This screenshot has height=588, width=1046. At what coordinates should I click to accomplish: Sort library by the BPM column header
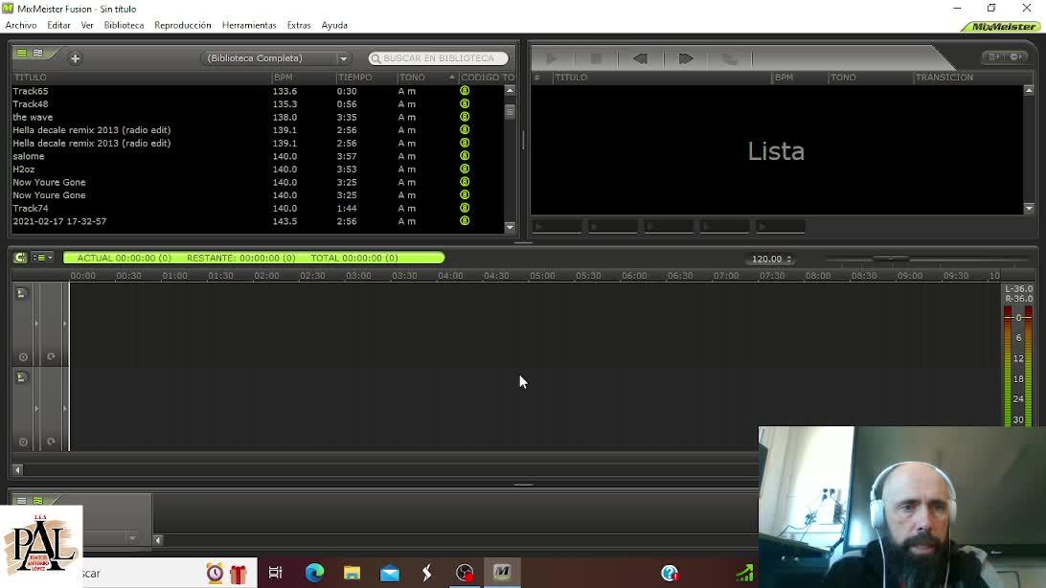coord(283,78)
